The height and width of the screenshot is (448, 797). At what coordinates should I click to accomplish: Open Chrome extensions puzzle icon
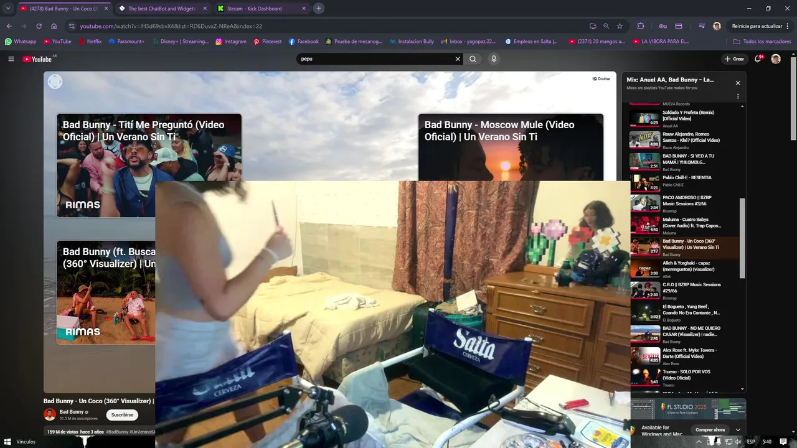click(641, 26)
